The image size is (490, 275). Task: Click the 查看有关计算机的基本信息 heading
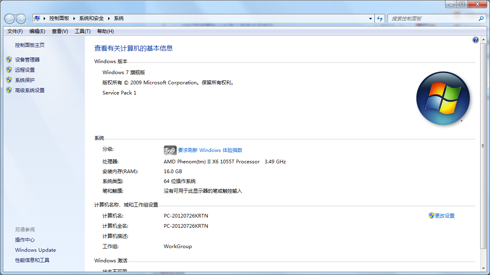click(x=134, y=48)
